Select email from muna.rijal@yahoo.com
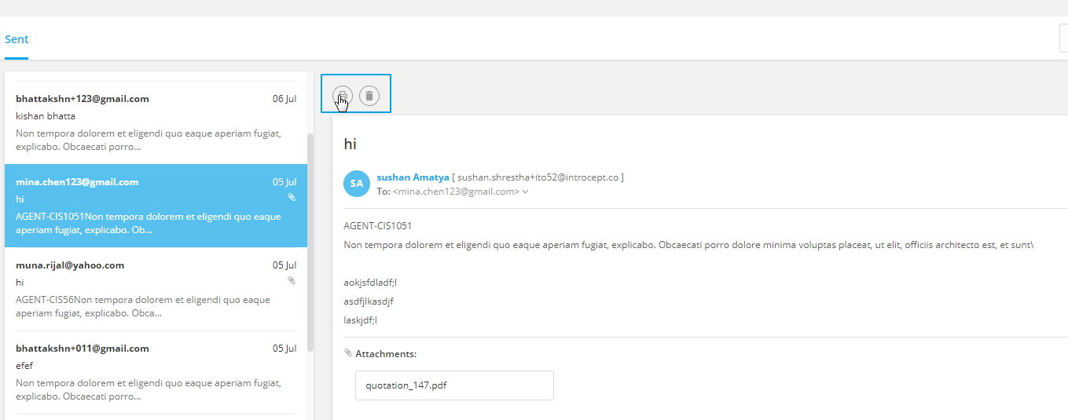1068x420 pixels. coord(156,289)
